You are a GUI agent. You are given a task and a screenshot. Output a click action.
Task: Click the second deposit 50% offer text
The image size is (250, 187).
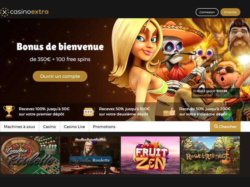point(124,112)
